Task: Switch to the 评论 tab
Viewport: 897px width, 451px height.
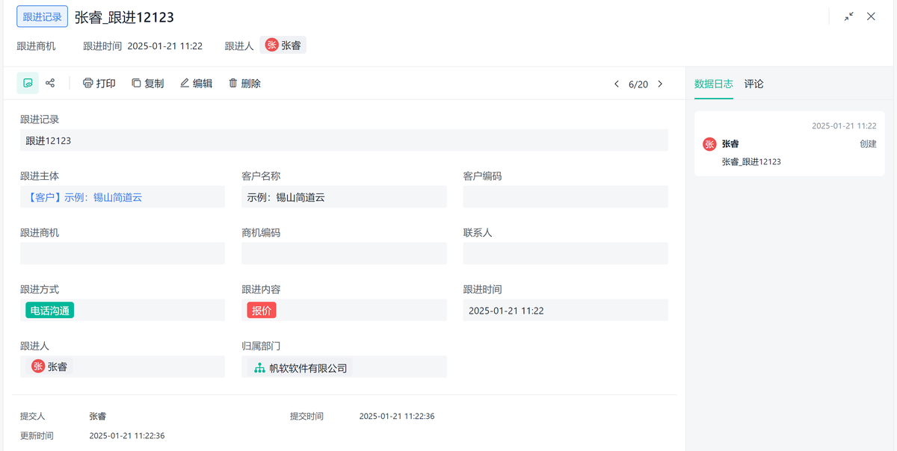Action: [x=753, y=84]
